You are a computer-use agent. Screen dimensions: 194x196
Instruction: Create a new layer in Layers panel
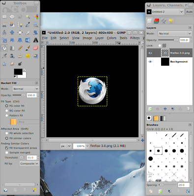point(150,109)
